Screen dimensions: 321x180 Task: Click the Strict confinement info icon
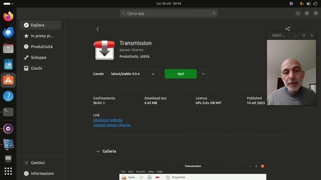coord(104,103)
